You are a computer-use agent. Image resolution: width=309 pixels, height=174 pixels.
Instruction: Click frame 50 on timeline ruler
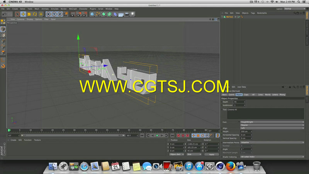point(118,130)
